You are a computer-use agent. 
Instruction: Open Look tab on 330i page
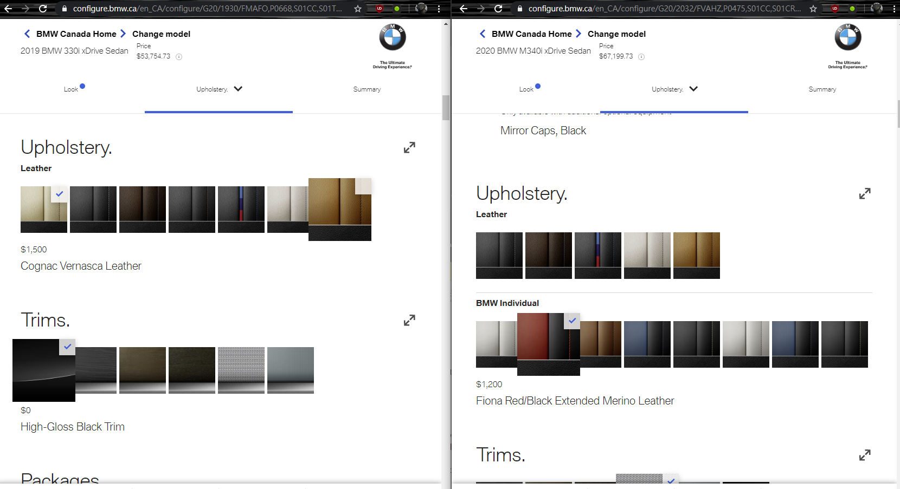[x=71, y=89]
